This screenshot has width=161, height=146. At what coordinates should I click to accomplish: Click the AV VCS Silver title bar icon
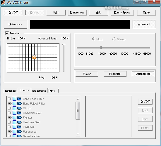3,2
